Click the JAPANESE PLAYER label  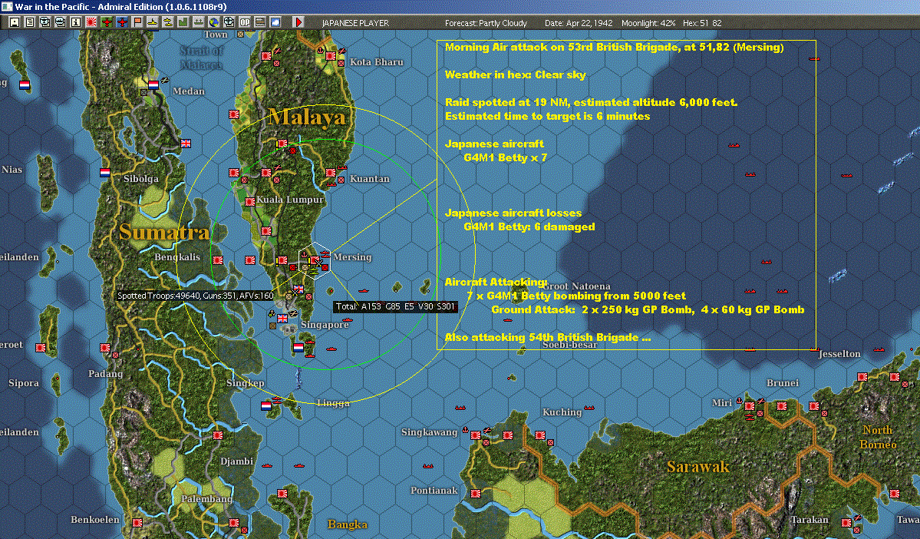[x=355, y=23]
